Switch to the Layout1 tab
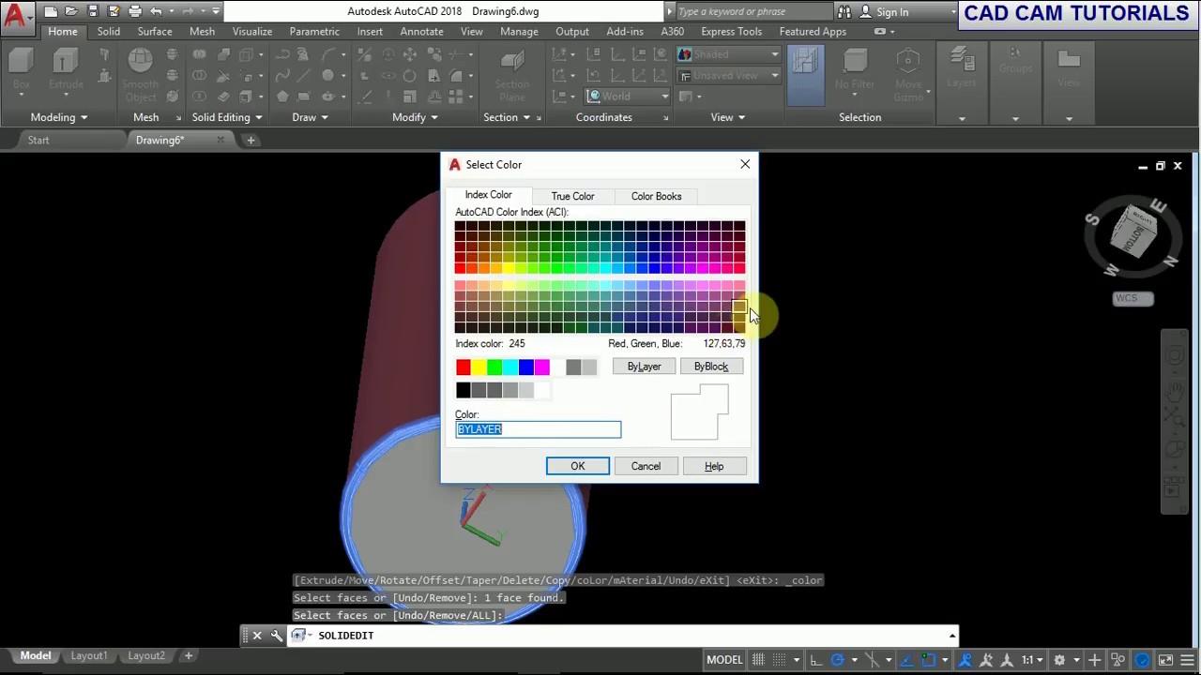The height and width of the screenshot is (675, 1201). click(89, 655)
